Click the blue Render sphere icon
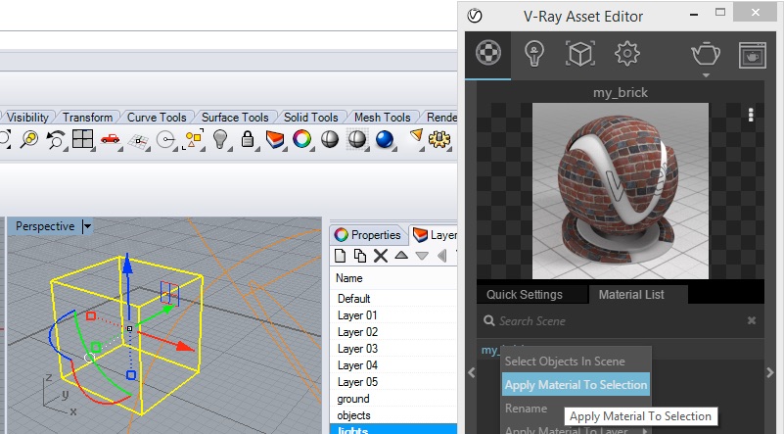This screenshot has height=434, width=784. 384,139
